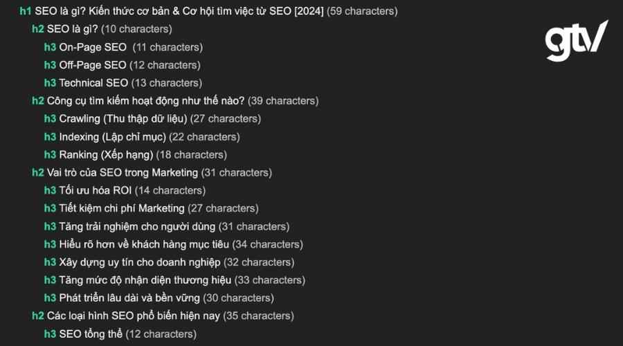The image size is (623, 346).
Task: Click 'Tăng trải nghiệm cho người dùng'
Action: point(137,226)
